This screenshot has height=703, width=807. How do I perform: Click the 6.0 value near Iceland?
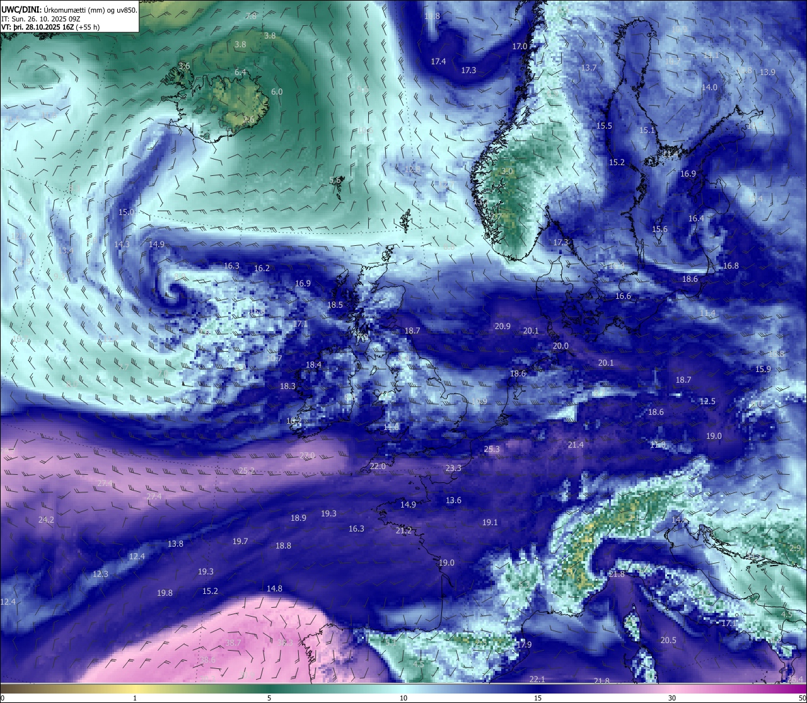pyautogui.click(x=277, y=91)
